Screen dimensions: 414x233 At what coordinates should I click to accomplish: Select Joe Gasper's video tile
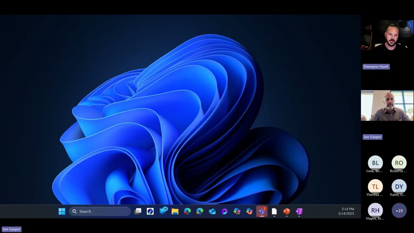[387, 105]
